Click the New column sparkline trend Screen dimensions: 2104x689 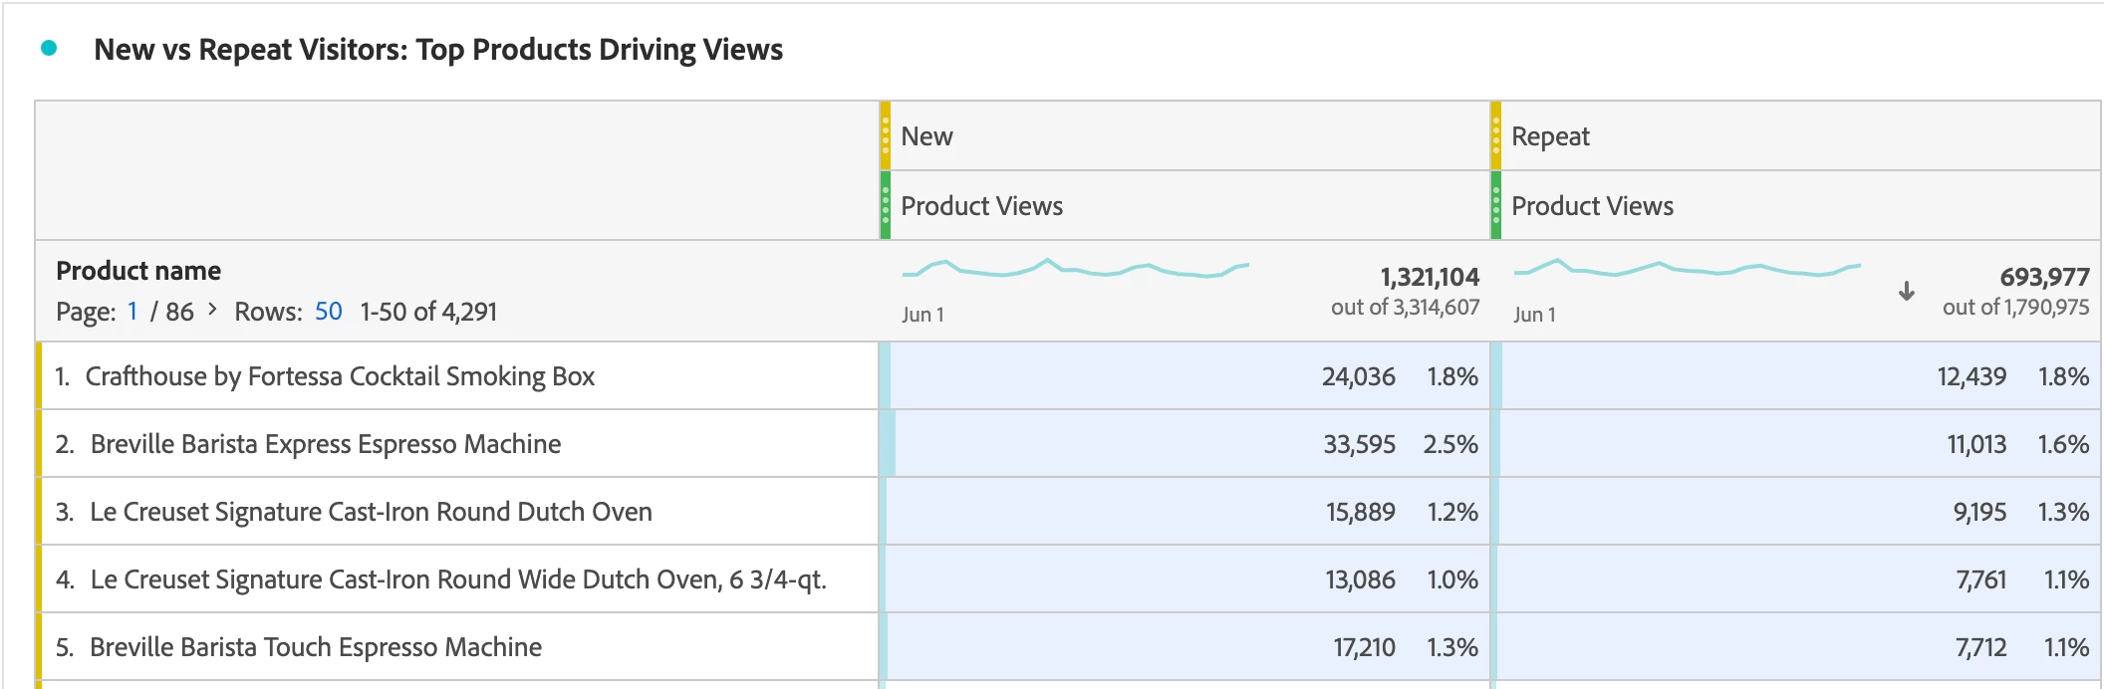point(1076,268)
